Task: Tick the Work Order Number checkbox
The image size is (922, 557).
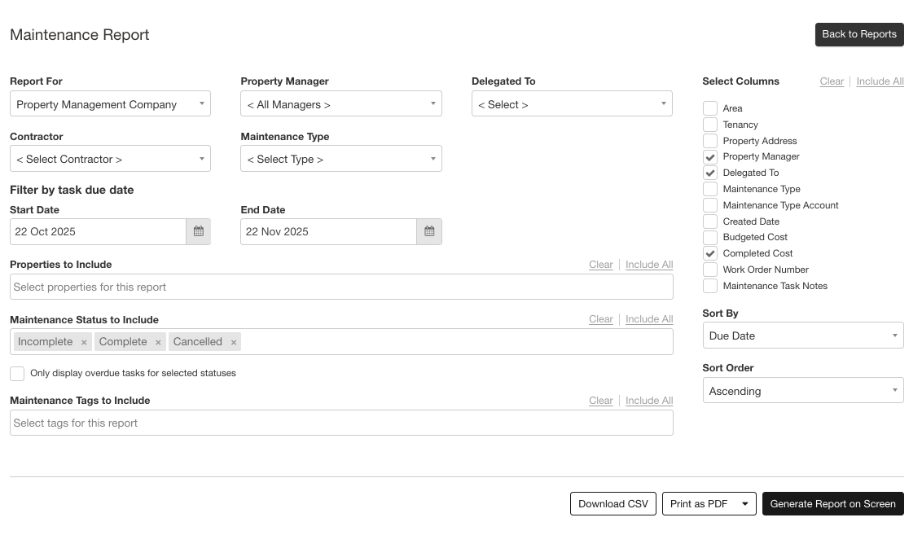Action: (710, 270)
